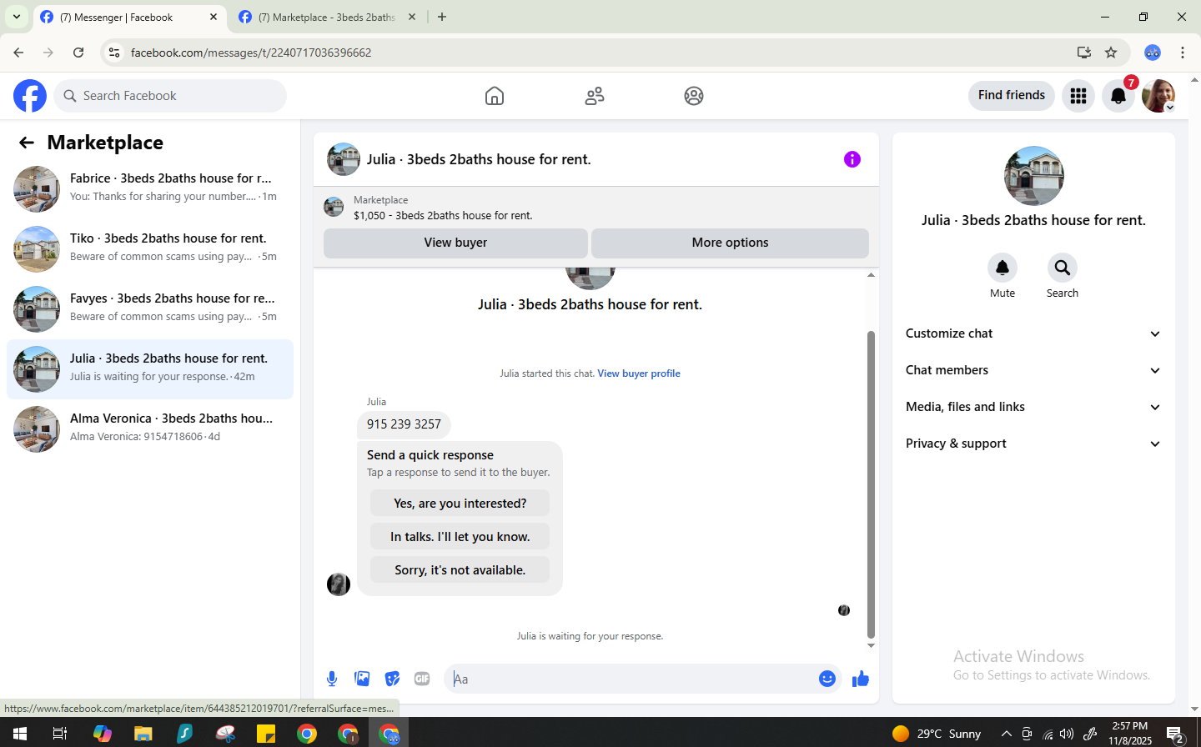1201x747 pixels.
Task: Expand the Privacy & support section
Action: coord(1033,444)
